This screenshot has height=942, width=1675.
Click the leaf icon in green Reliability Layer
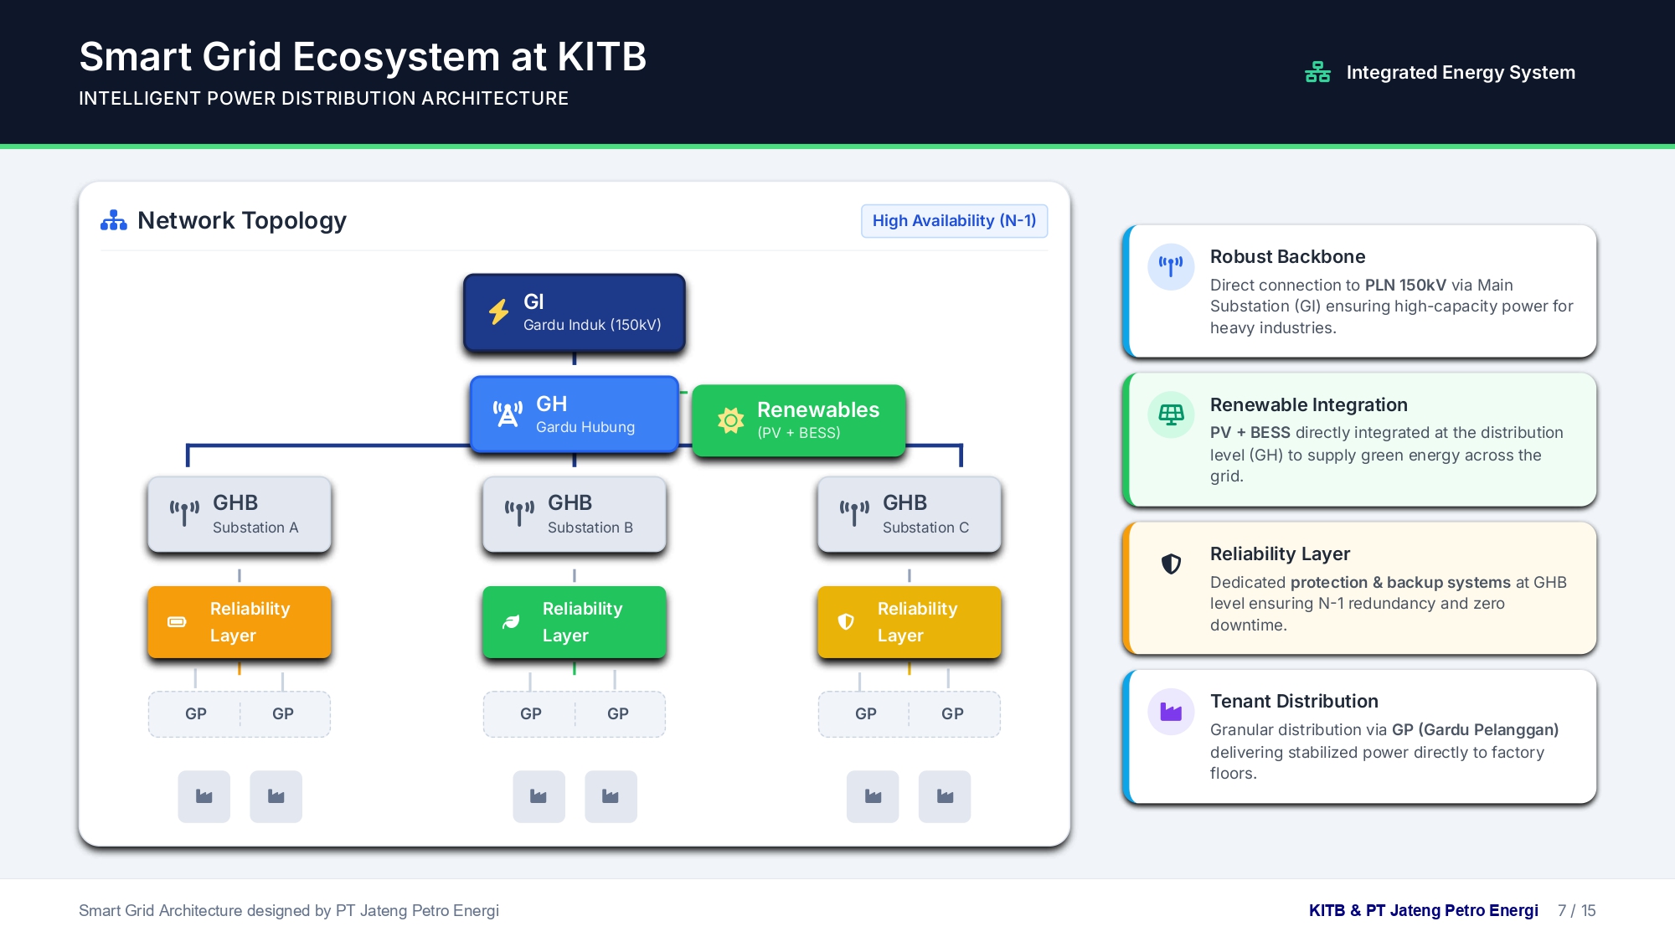511,622
